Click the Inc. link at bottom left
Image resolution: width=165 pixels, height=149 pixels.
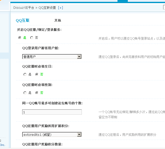pos(3,145)
